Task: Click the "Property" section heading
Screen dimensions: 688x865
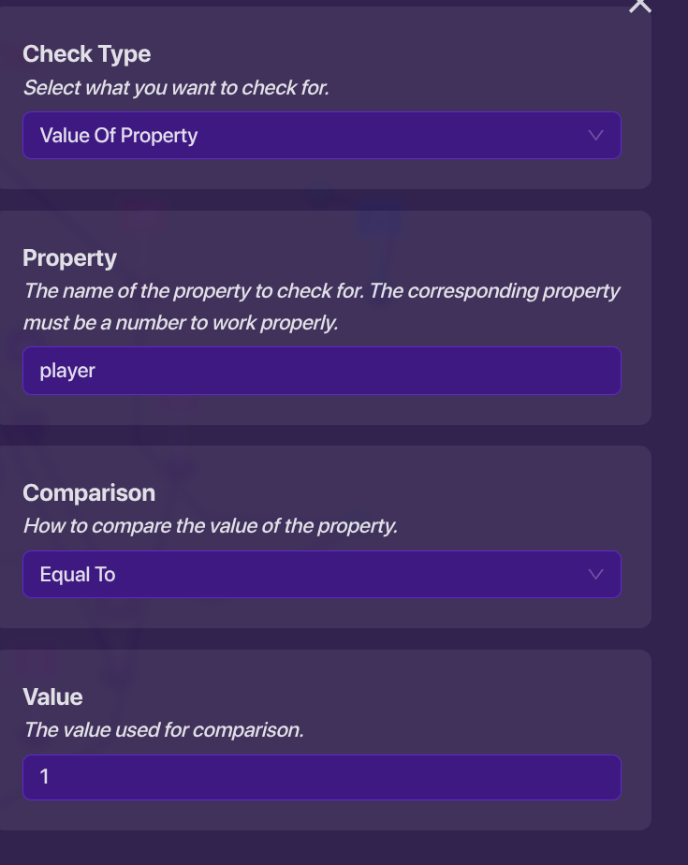Action: [x=69, y=258]
